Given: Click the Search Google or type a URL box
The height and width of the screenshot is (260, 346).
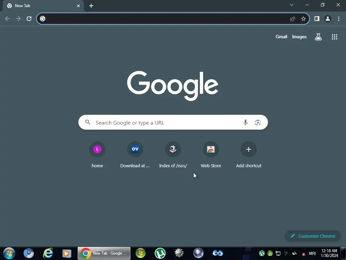Looking at the screenshot, I should pos(173,122).
